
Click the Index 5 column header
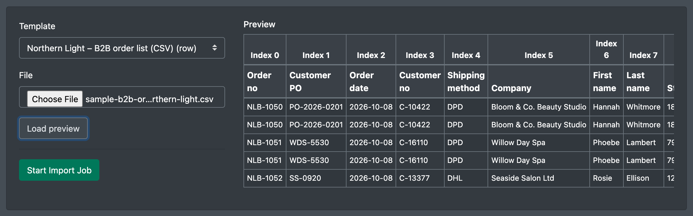pos(539,49)
